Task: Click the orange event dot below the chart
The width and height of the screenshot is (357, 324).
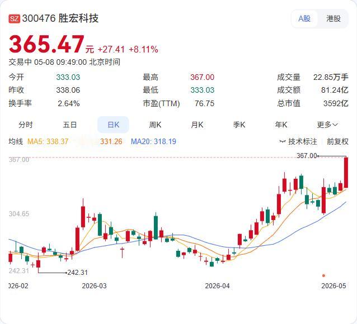Action: pyautogui.click(x=323, y=275)
